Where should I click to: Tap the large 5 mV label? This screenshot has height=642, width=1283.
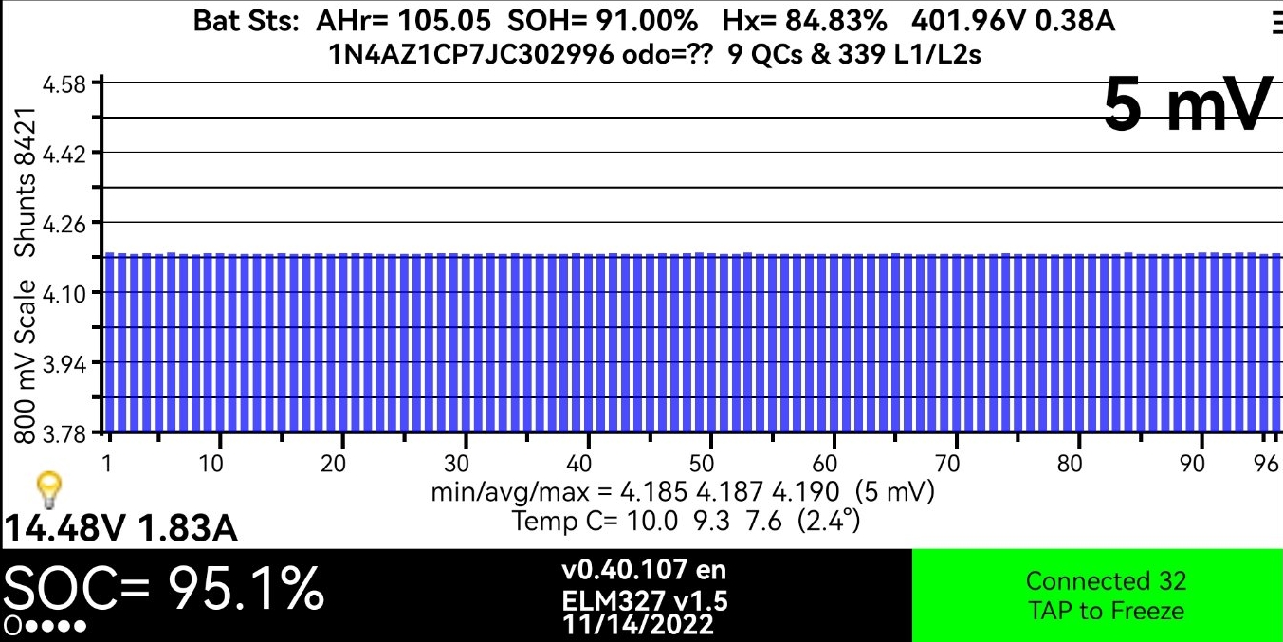coord(1185,106)
